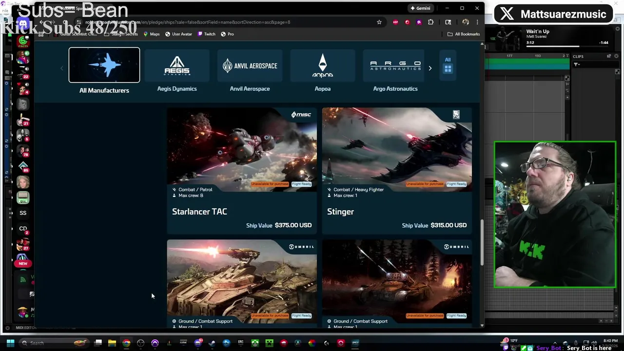This screenshot has width=624, height=351.
Task: Click Combat / Heavy Fighter role text
Action: pyautogui.click(x=358, y=190)
